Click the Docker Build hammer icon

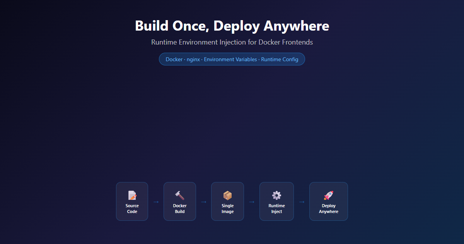click(180, 196)
